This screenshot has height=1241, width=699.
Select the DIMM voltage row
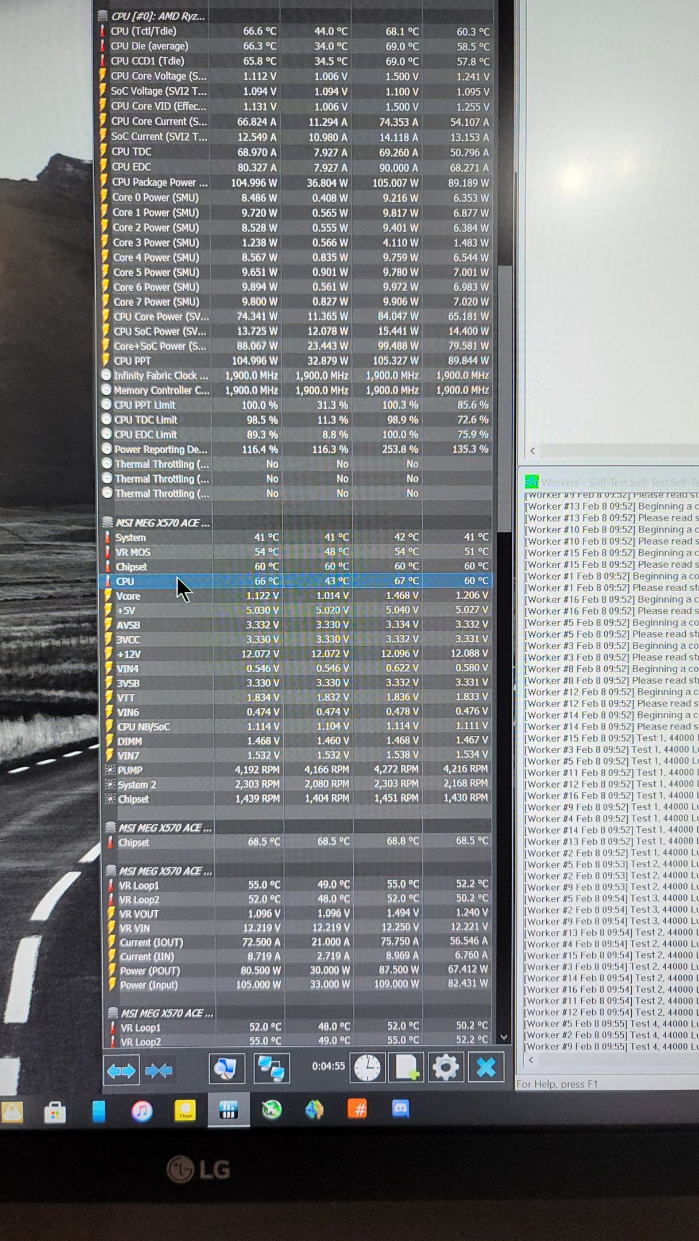coord(296,741)
